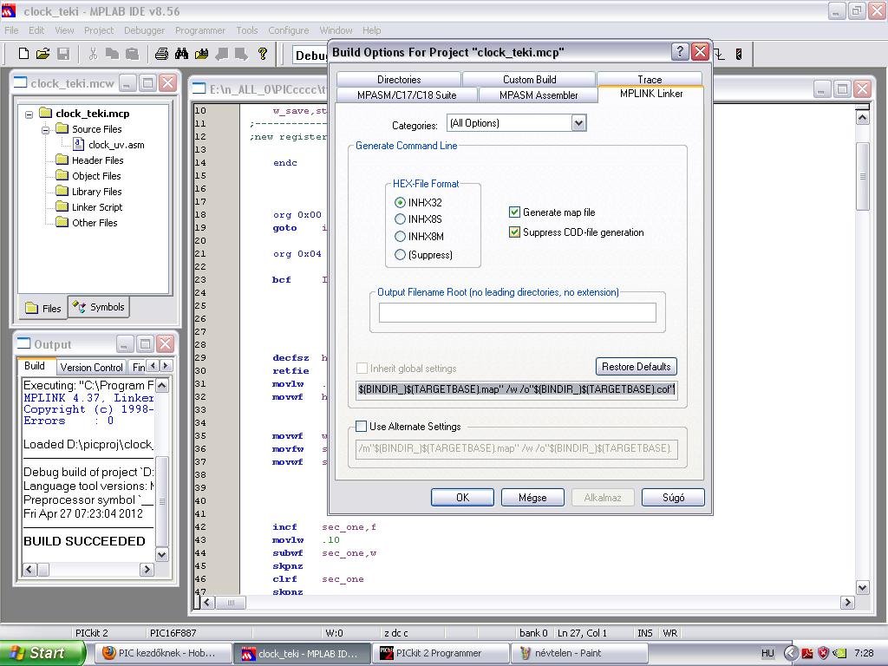Click the Copy toolbar icon
The image size is (888, 666).
click(x=112, y=54)
